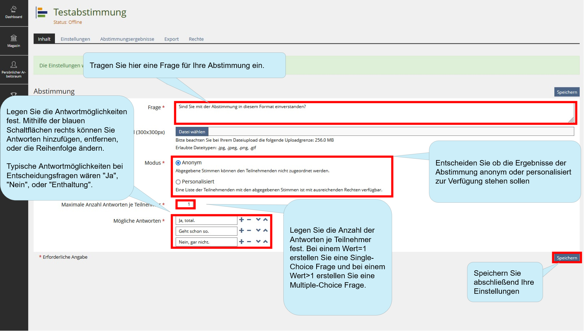Click the 'Status: Offline' text
The image size is (584, 331).
tap(68, 22)
